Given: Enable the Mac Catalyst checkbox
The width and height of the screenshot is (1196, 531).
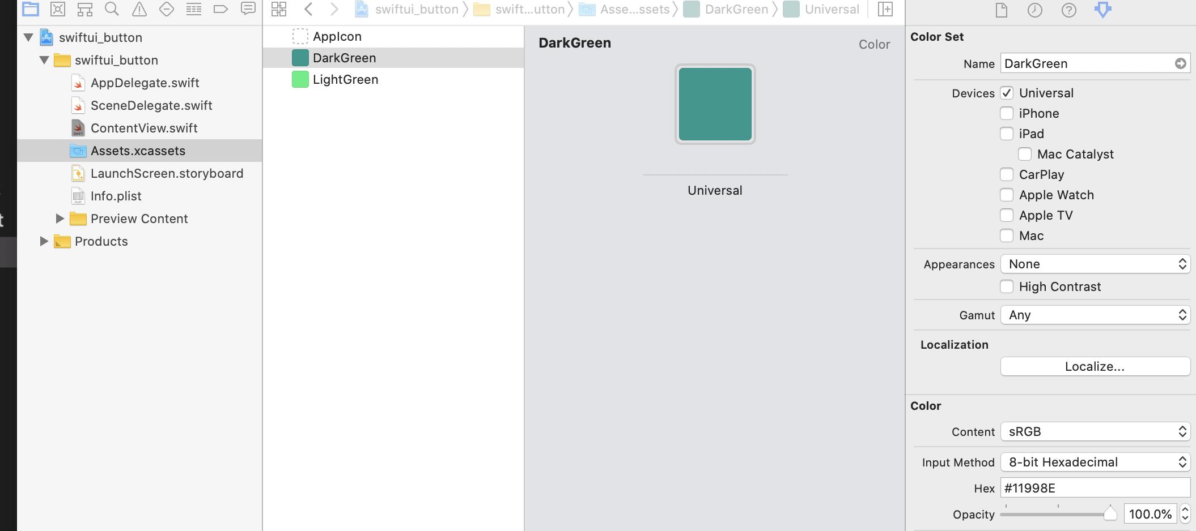Looking at the screenshot, I should point(1025,154).
